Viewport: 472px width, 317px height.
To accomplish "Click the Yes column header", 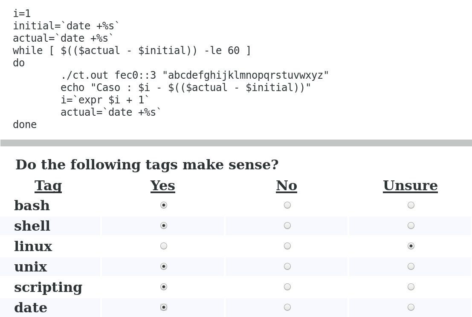I will pyautogui.click(x=162, y=186).
